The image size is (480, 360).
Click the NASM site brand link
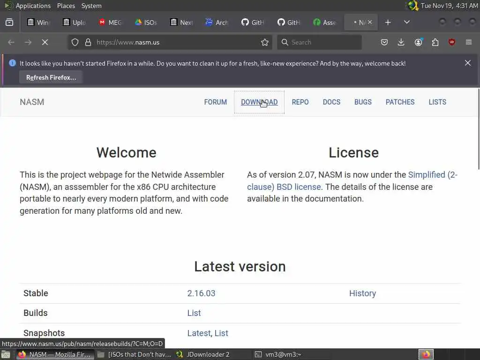[32, 102]
